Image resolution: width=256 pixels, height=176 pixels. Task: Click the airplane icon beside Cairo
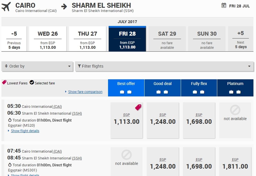6,7
